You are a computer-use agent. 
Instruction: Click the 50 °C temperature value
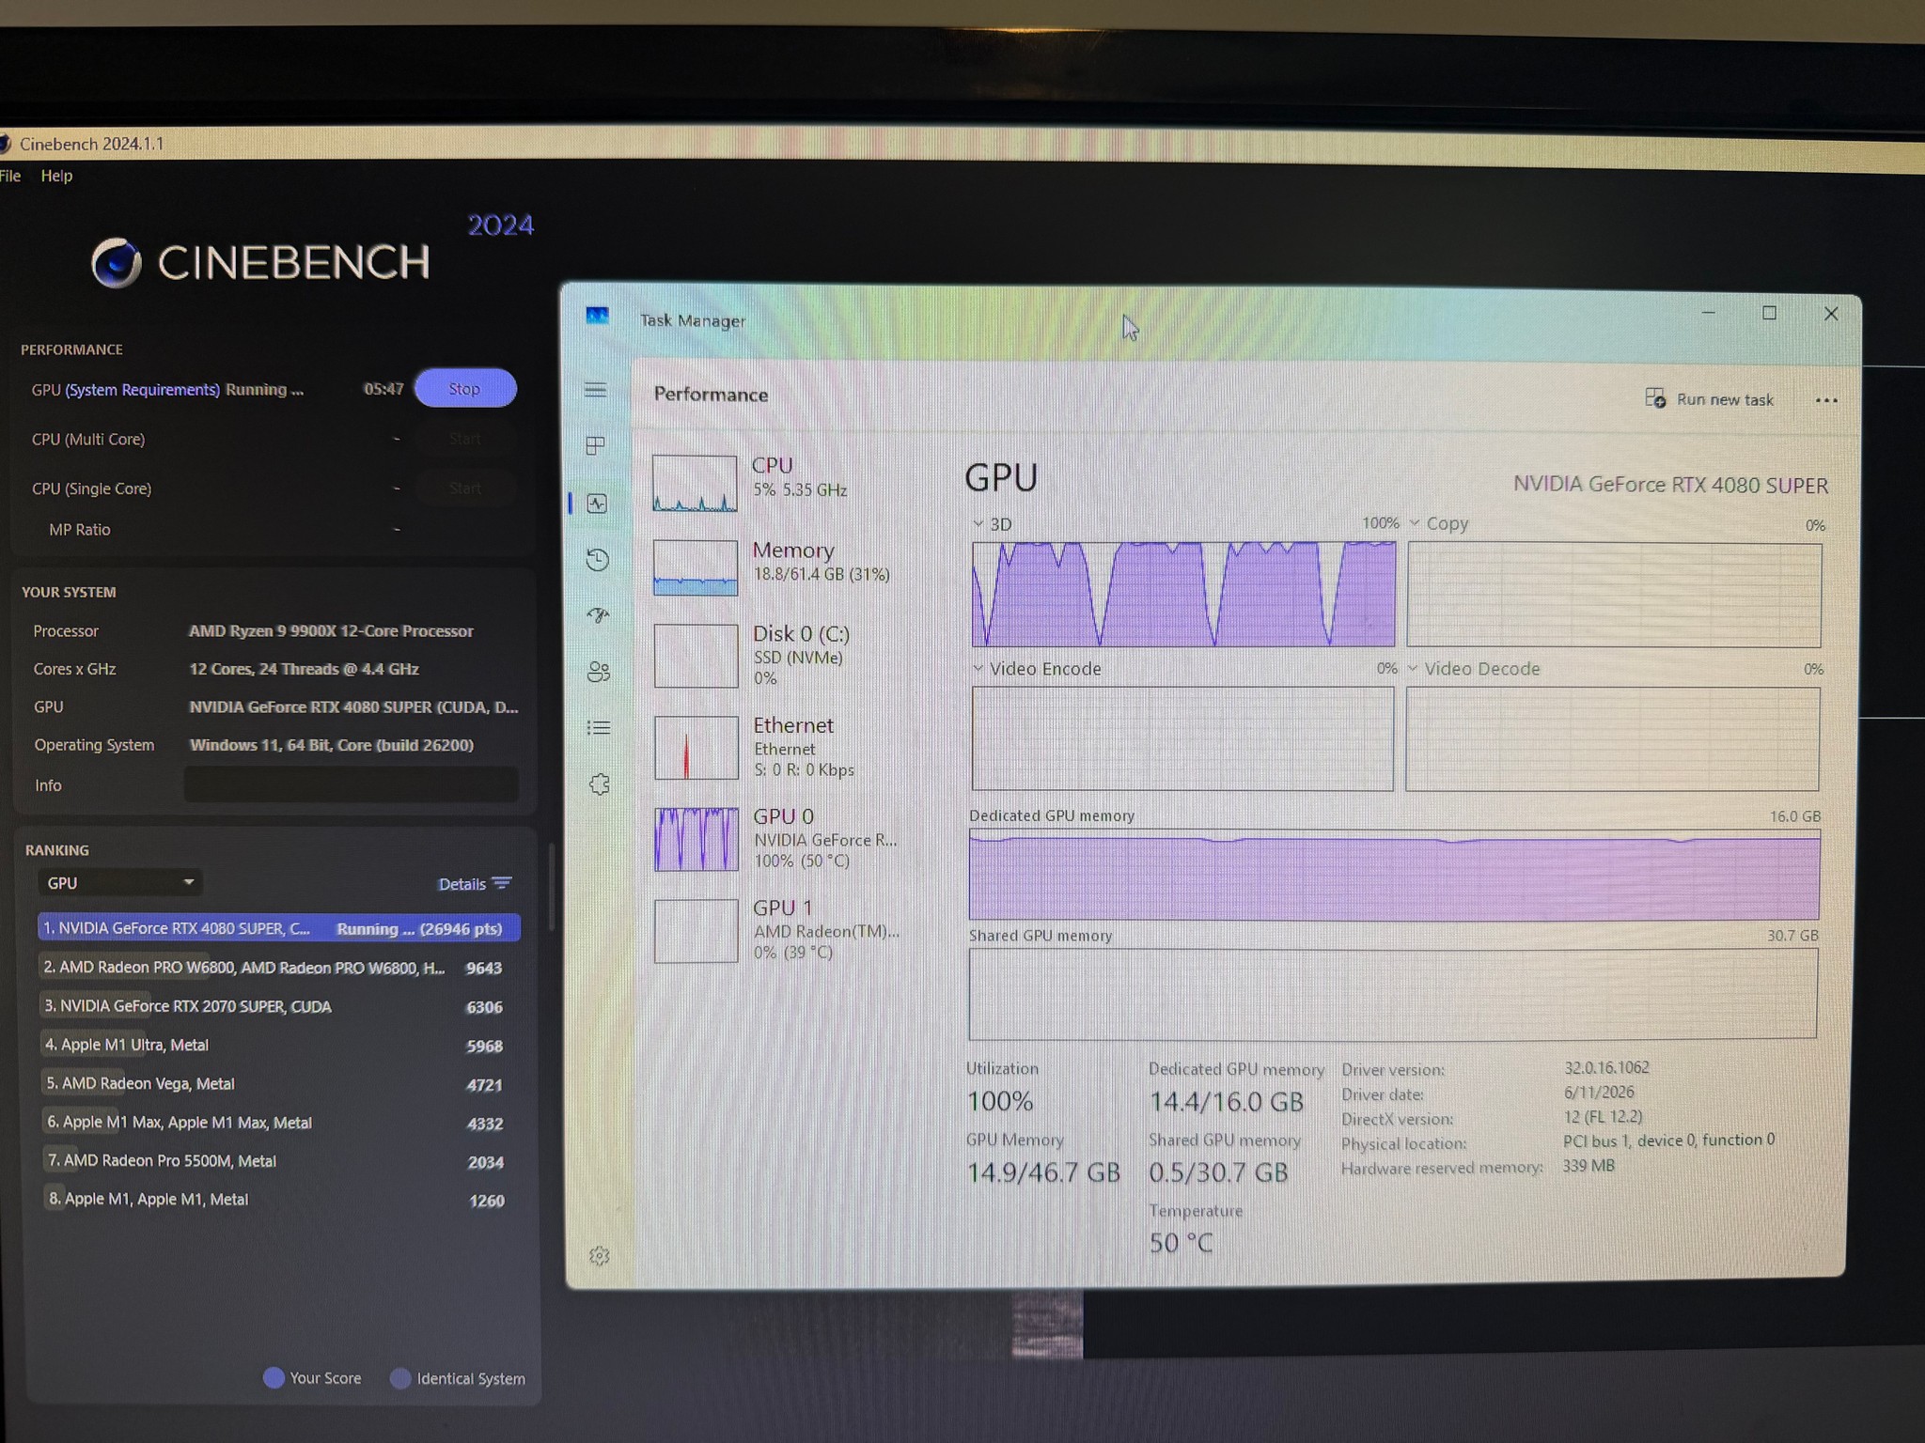coord(1181,1243)
